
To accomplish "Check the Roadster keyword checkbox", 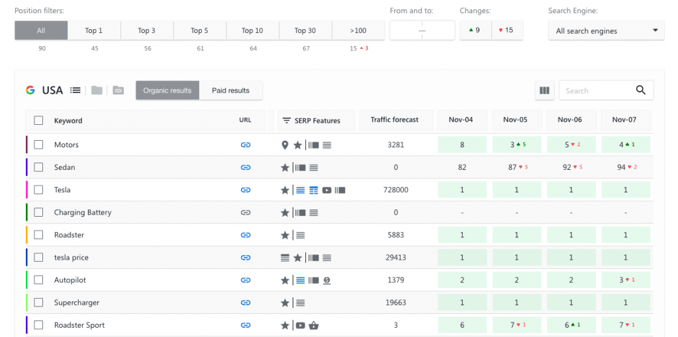I will 38,235.
